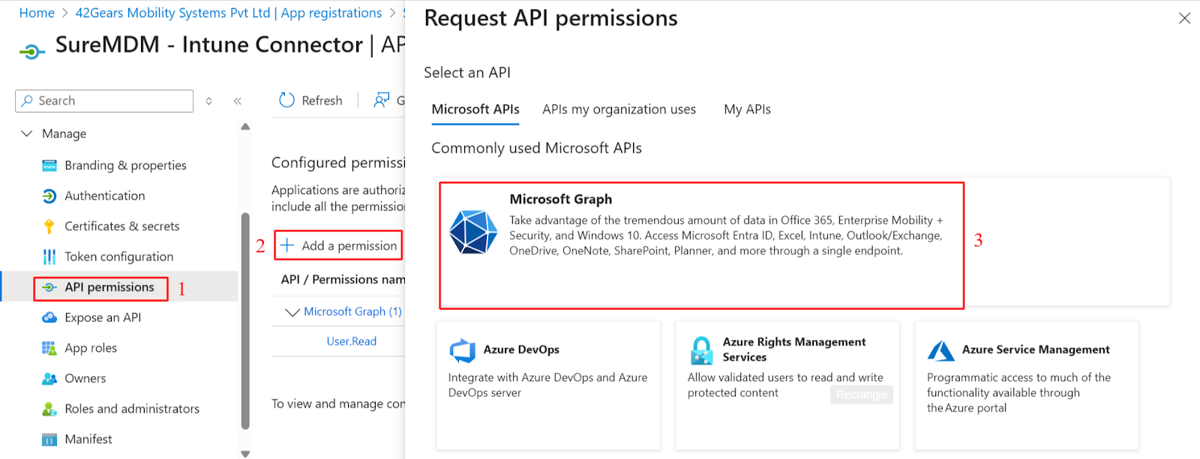Click Add a permission button

(338, 246)
